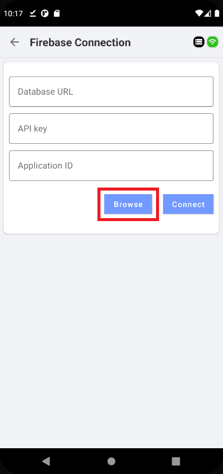Tap the Android home circle button
Viewport: 223px width, 474px height.
pyautogui.click(x=111, y=461)
